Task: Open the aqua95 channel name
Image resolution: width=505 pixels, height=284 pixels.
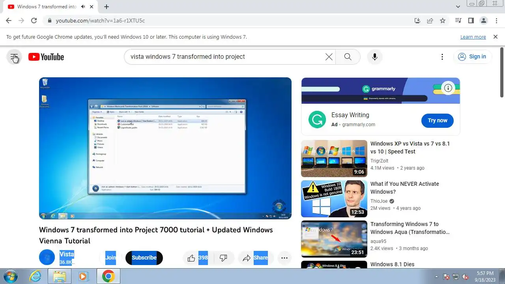Action: (378, 241)
